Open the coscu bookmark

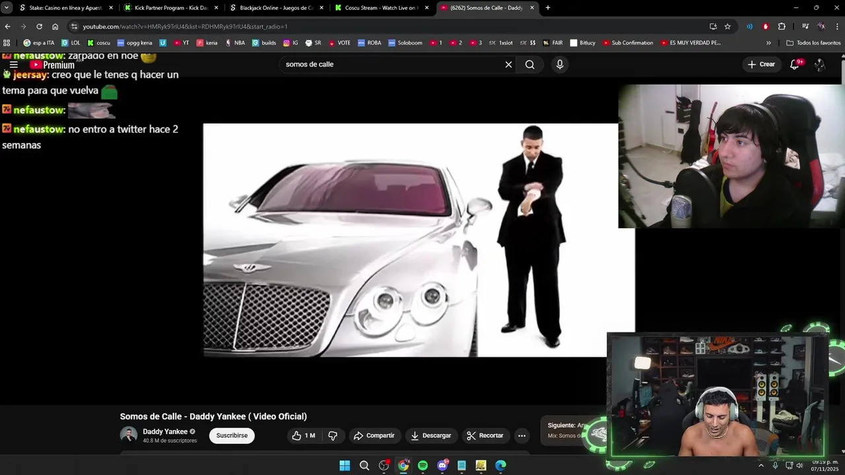(98, 43)
